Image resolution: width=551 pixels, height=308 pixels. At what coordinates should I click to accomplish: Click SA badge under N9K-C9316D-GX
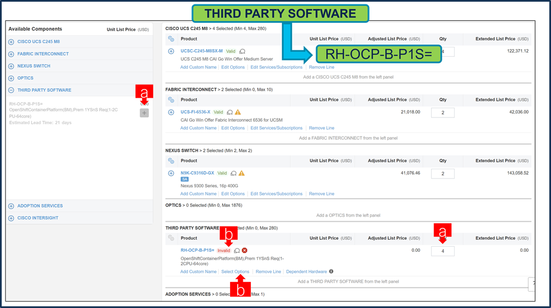coord(185,179)
